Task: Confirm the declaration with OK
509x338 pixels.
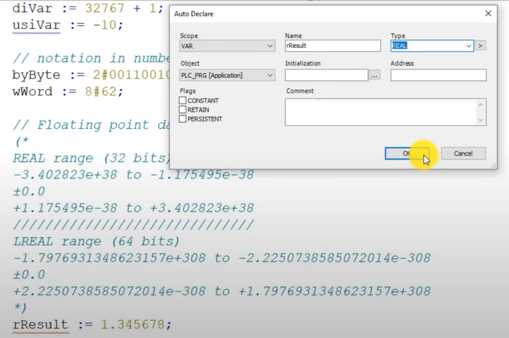Action: click(407, 153)
